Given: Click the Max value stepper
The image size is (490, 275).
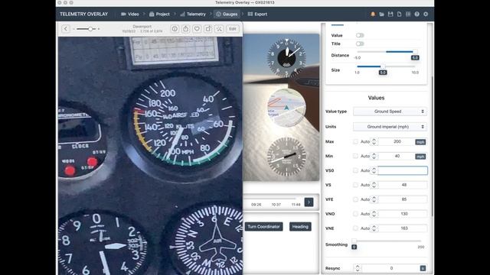Looking at the screenshot, I should coord(374,141).
